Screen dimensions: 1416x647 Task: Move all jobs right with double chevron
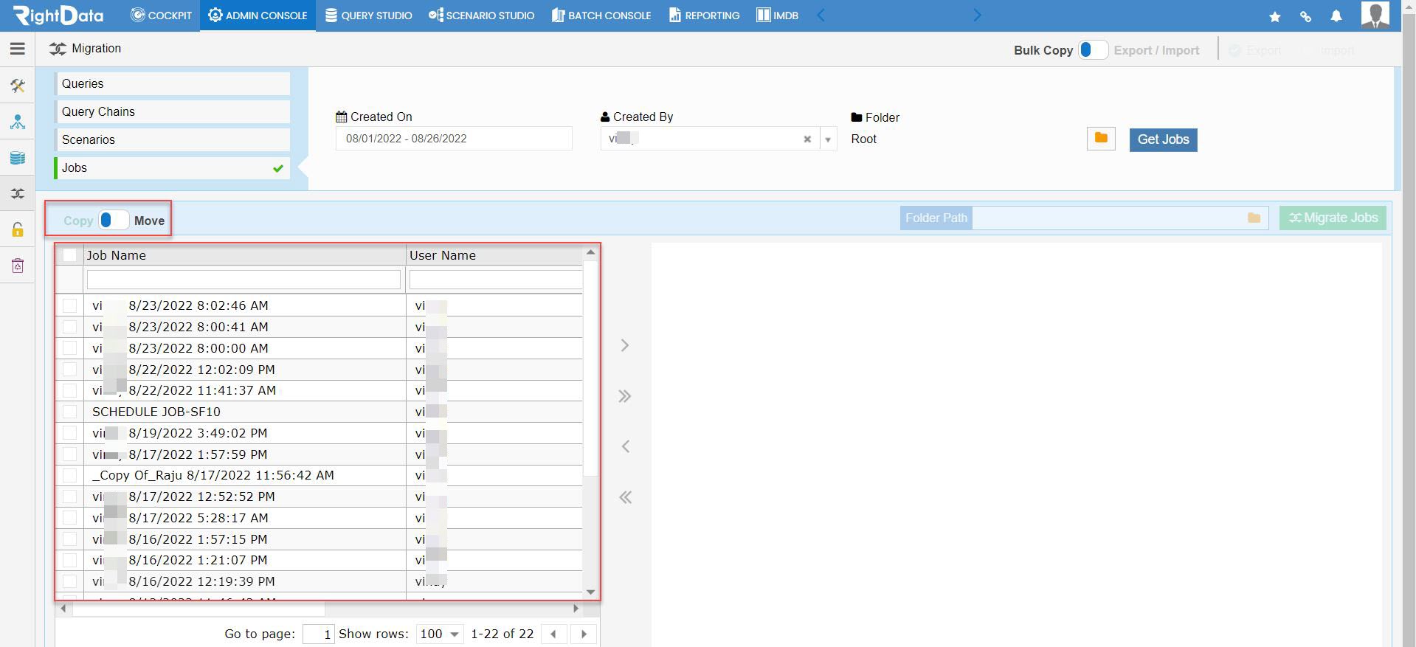click(x=625, y=396)
